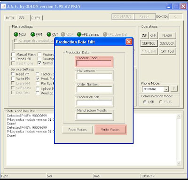Tick the Read pp checkbox

[x=38, y=93]
